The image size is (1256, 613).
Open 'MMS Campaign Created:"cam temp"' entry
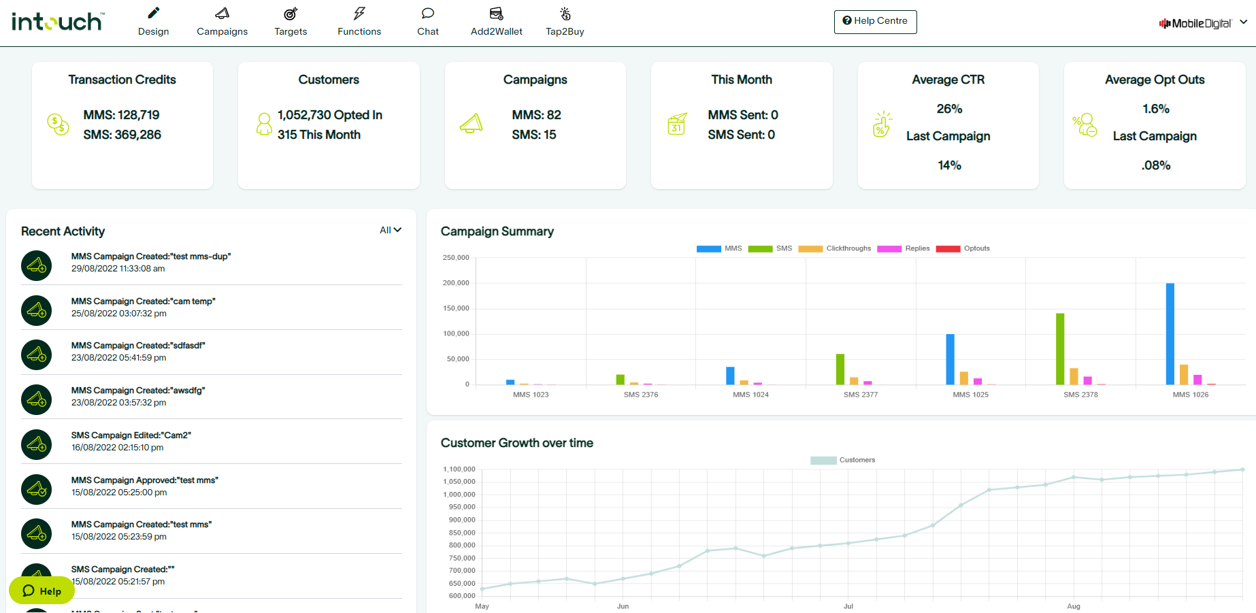[144, 301]
